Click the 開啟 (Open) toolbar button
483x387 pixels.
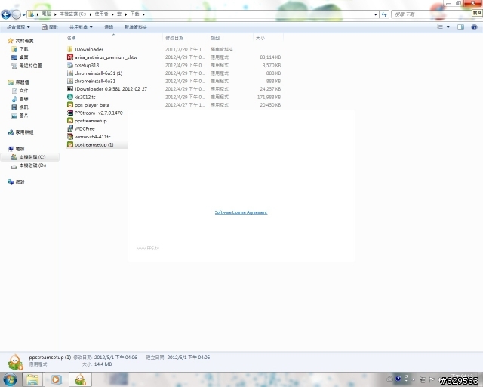50,27
